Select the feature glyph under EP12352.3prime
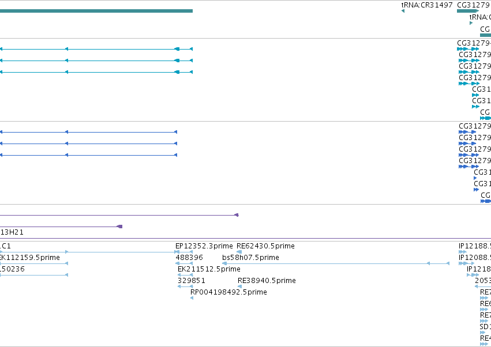The image size is (491, 347). [x=184, y=252]
